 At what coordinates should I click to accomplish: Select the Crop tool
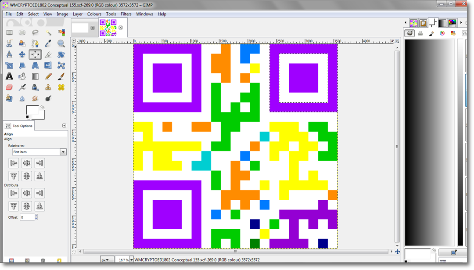48,54
